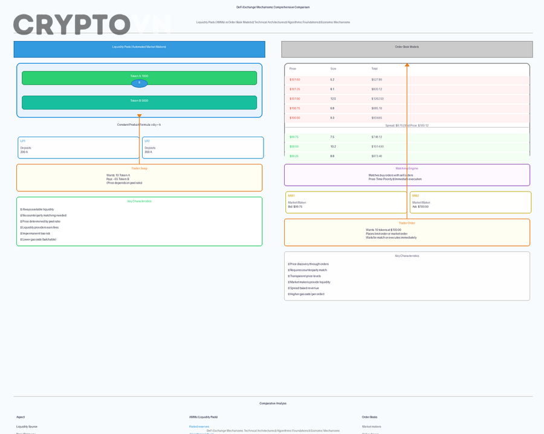544x434 pixels.
Task: Click the Trader Swap heading
Action: point(140,168)
